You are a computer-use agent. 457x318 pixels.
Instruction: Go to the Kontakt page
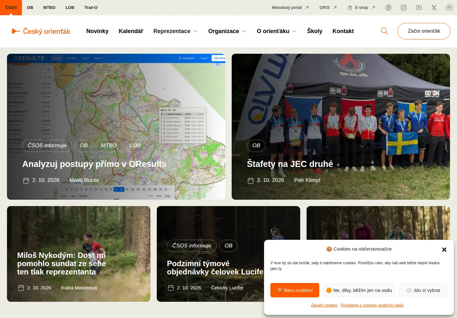point(343,31)
